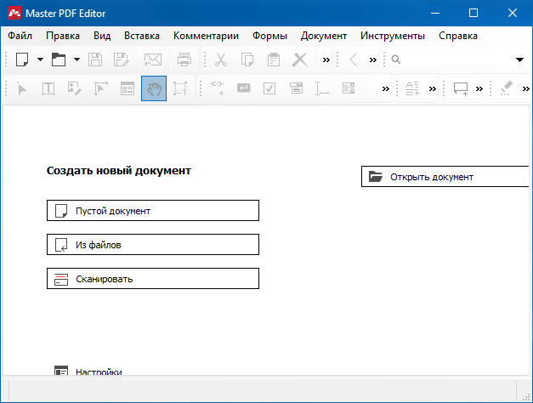
Task: Click the Пустой документ button
Action: point(153,211)
